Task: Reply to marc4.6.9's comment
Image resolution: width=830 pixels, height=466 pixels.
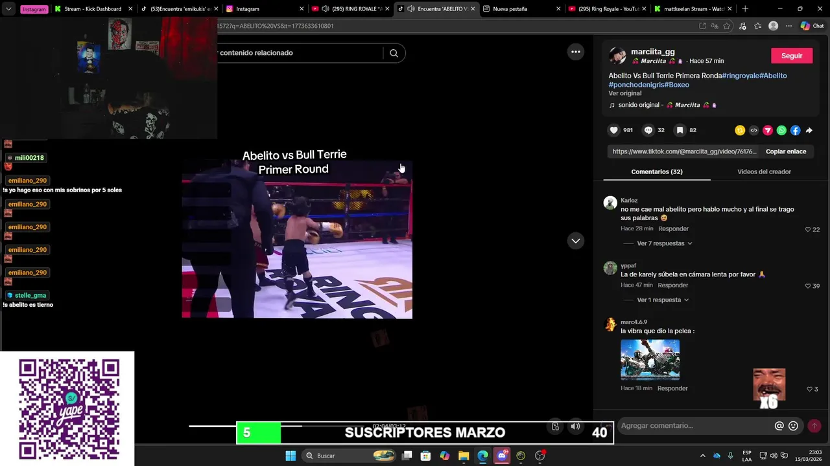Action: 672,388
